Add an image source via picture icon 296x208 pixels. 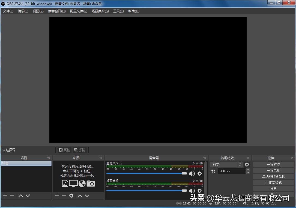[65, 183]
